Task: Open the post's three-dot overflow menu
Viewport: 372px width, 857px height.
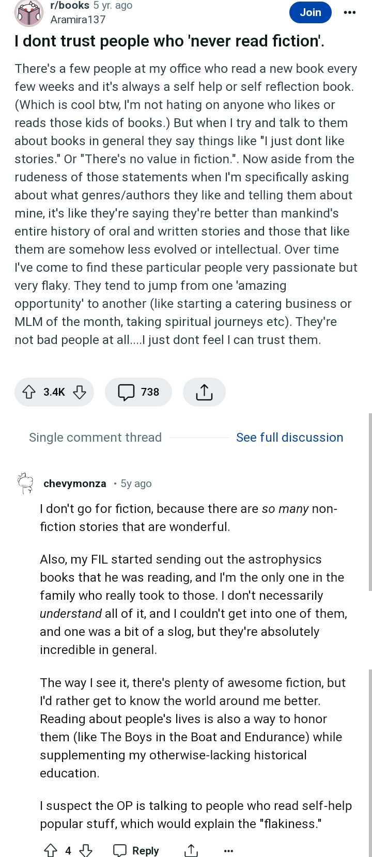Action: coord(350,12)
